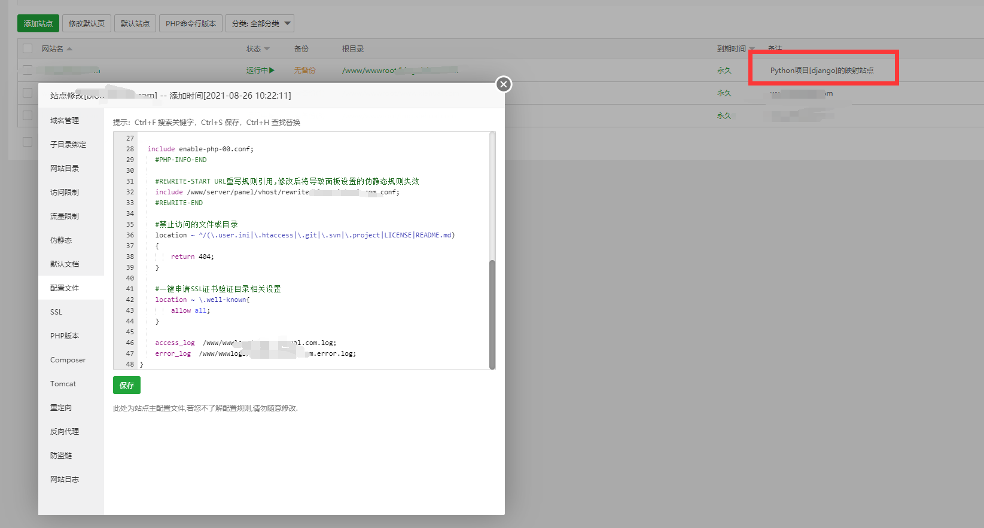Click the #PHP-INFO-END comment line
The image size is (984, 528).
click(181, 160)
